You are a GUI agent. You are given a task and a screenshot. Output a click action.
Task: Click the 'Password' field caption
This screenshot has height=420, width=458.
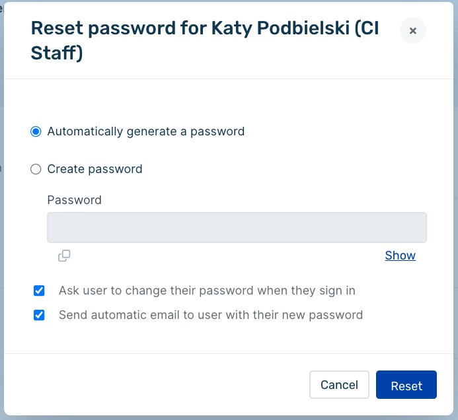click(75, 200)
